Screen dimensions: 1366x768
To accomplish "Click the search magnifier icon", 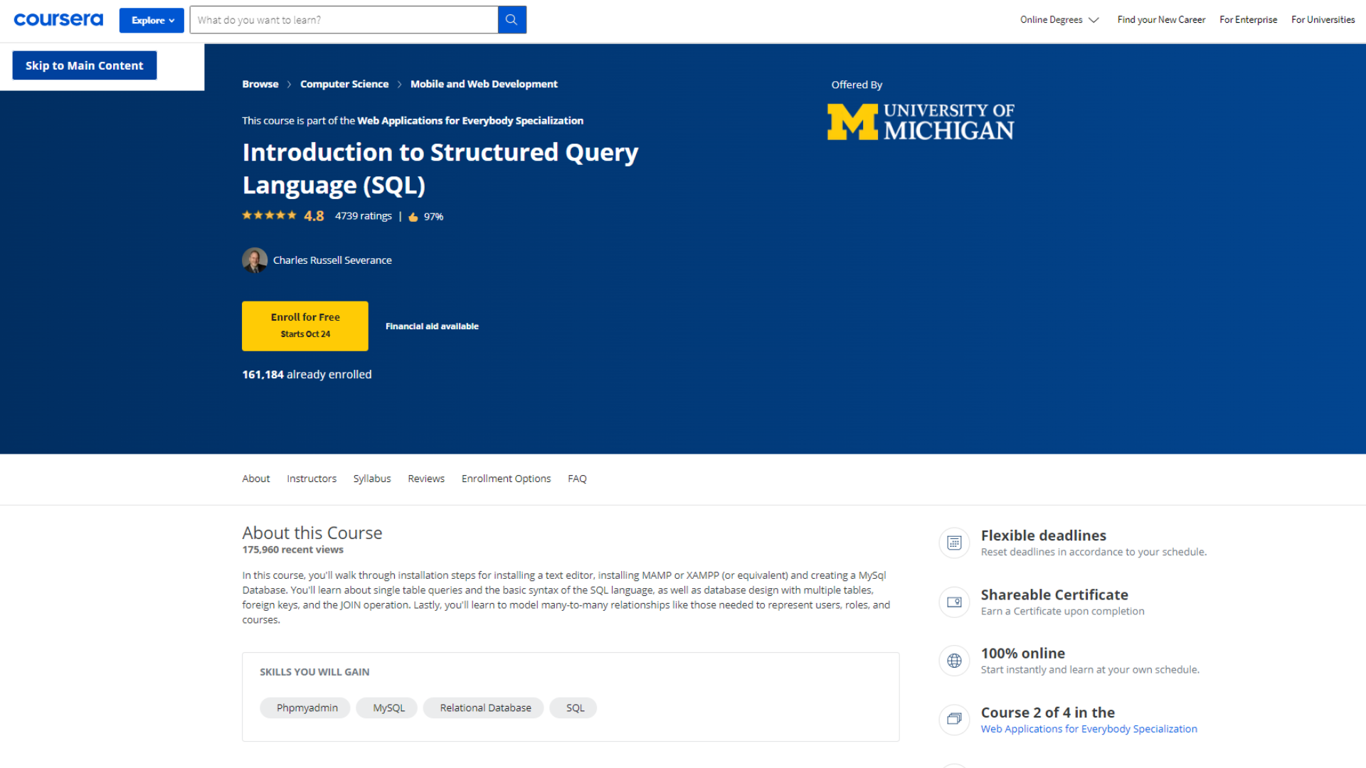I will (513, 18).
